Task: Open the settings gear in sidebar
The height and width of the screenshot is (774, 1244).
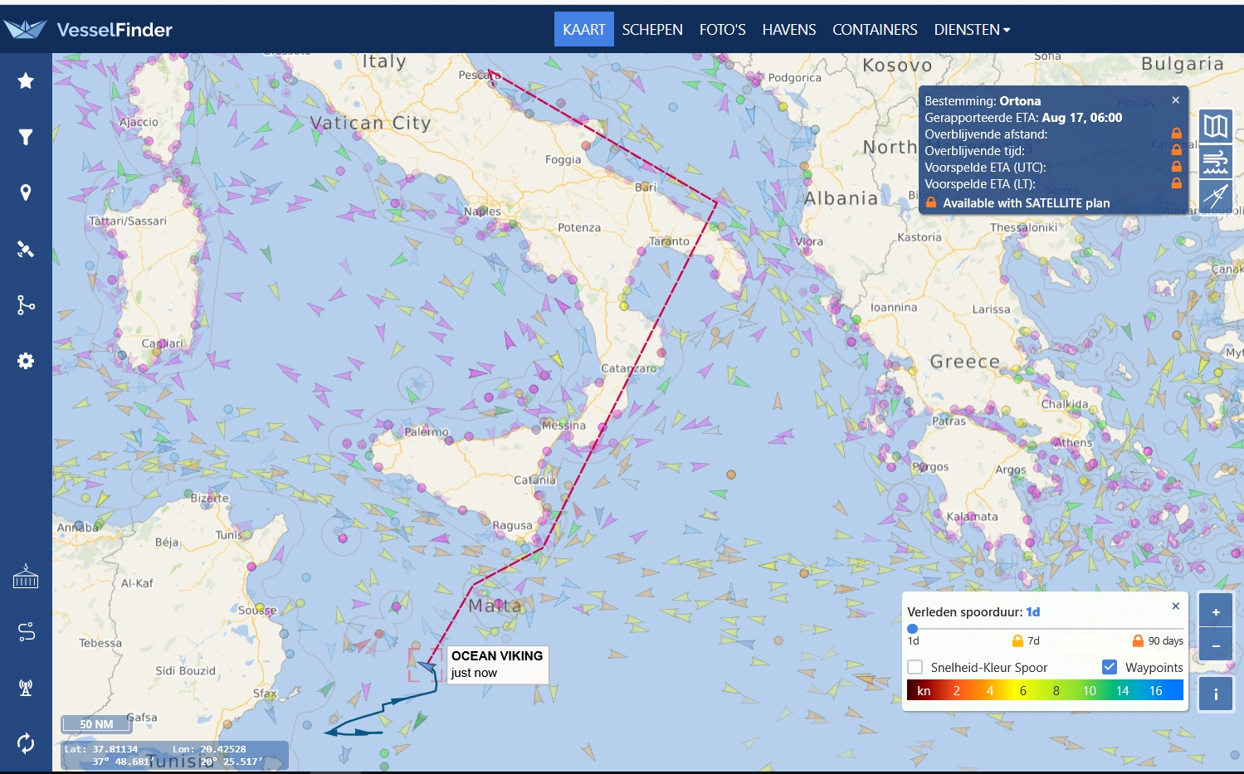Action: pos(26,361)
